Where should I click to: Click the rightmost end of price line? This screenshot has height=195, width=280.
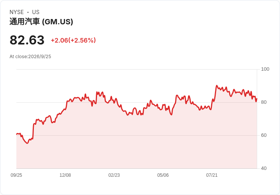[257, 99]
